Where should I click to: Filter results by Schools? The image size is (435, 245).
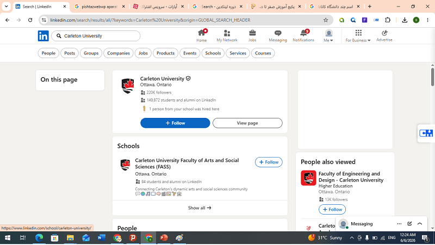[213, 53]
